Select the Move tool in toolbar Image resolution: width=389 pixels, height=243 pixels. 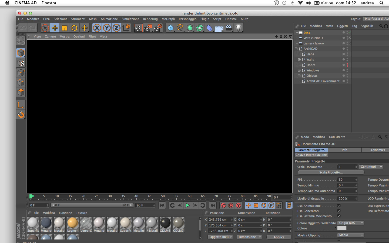point(55,28)
